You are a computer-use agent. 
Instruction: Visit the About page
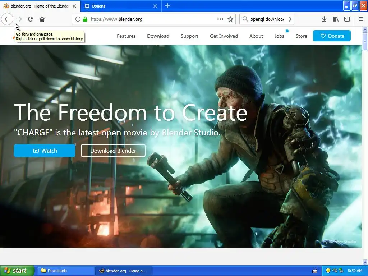[256, 36]
